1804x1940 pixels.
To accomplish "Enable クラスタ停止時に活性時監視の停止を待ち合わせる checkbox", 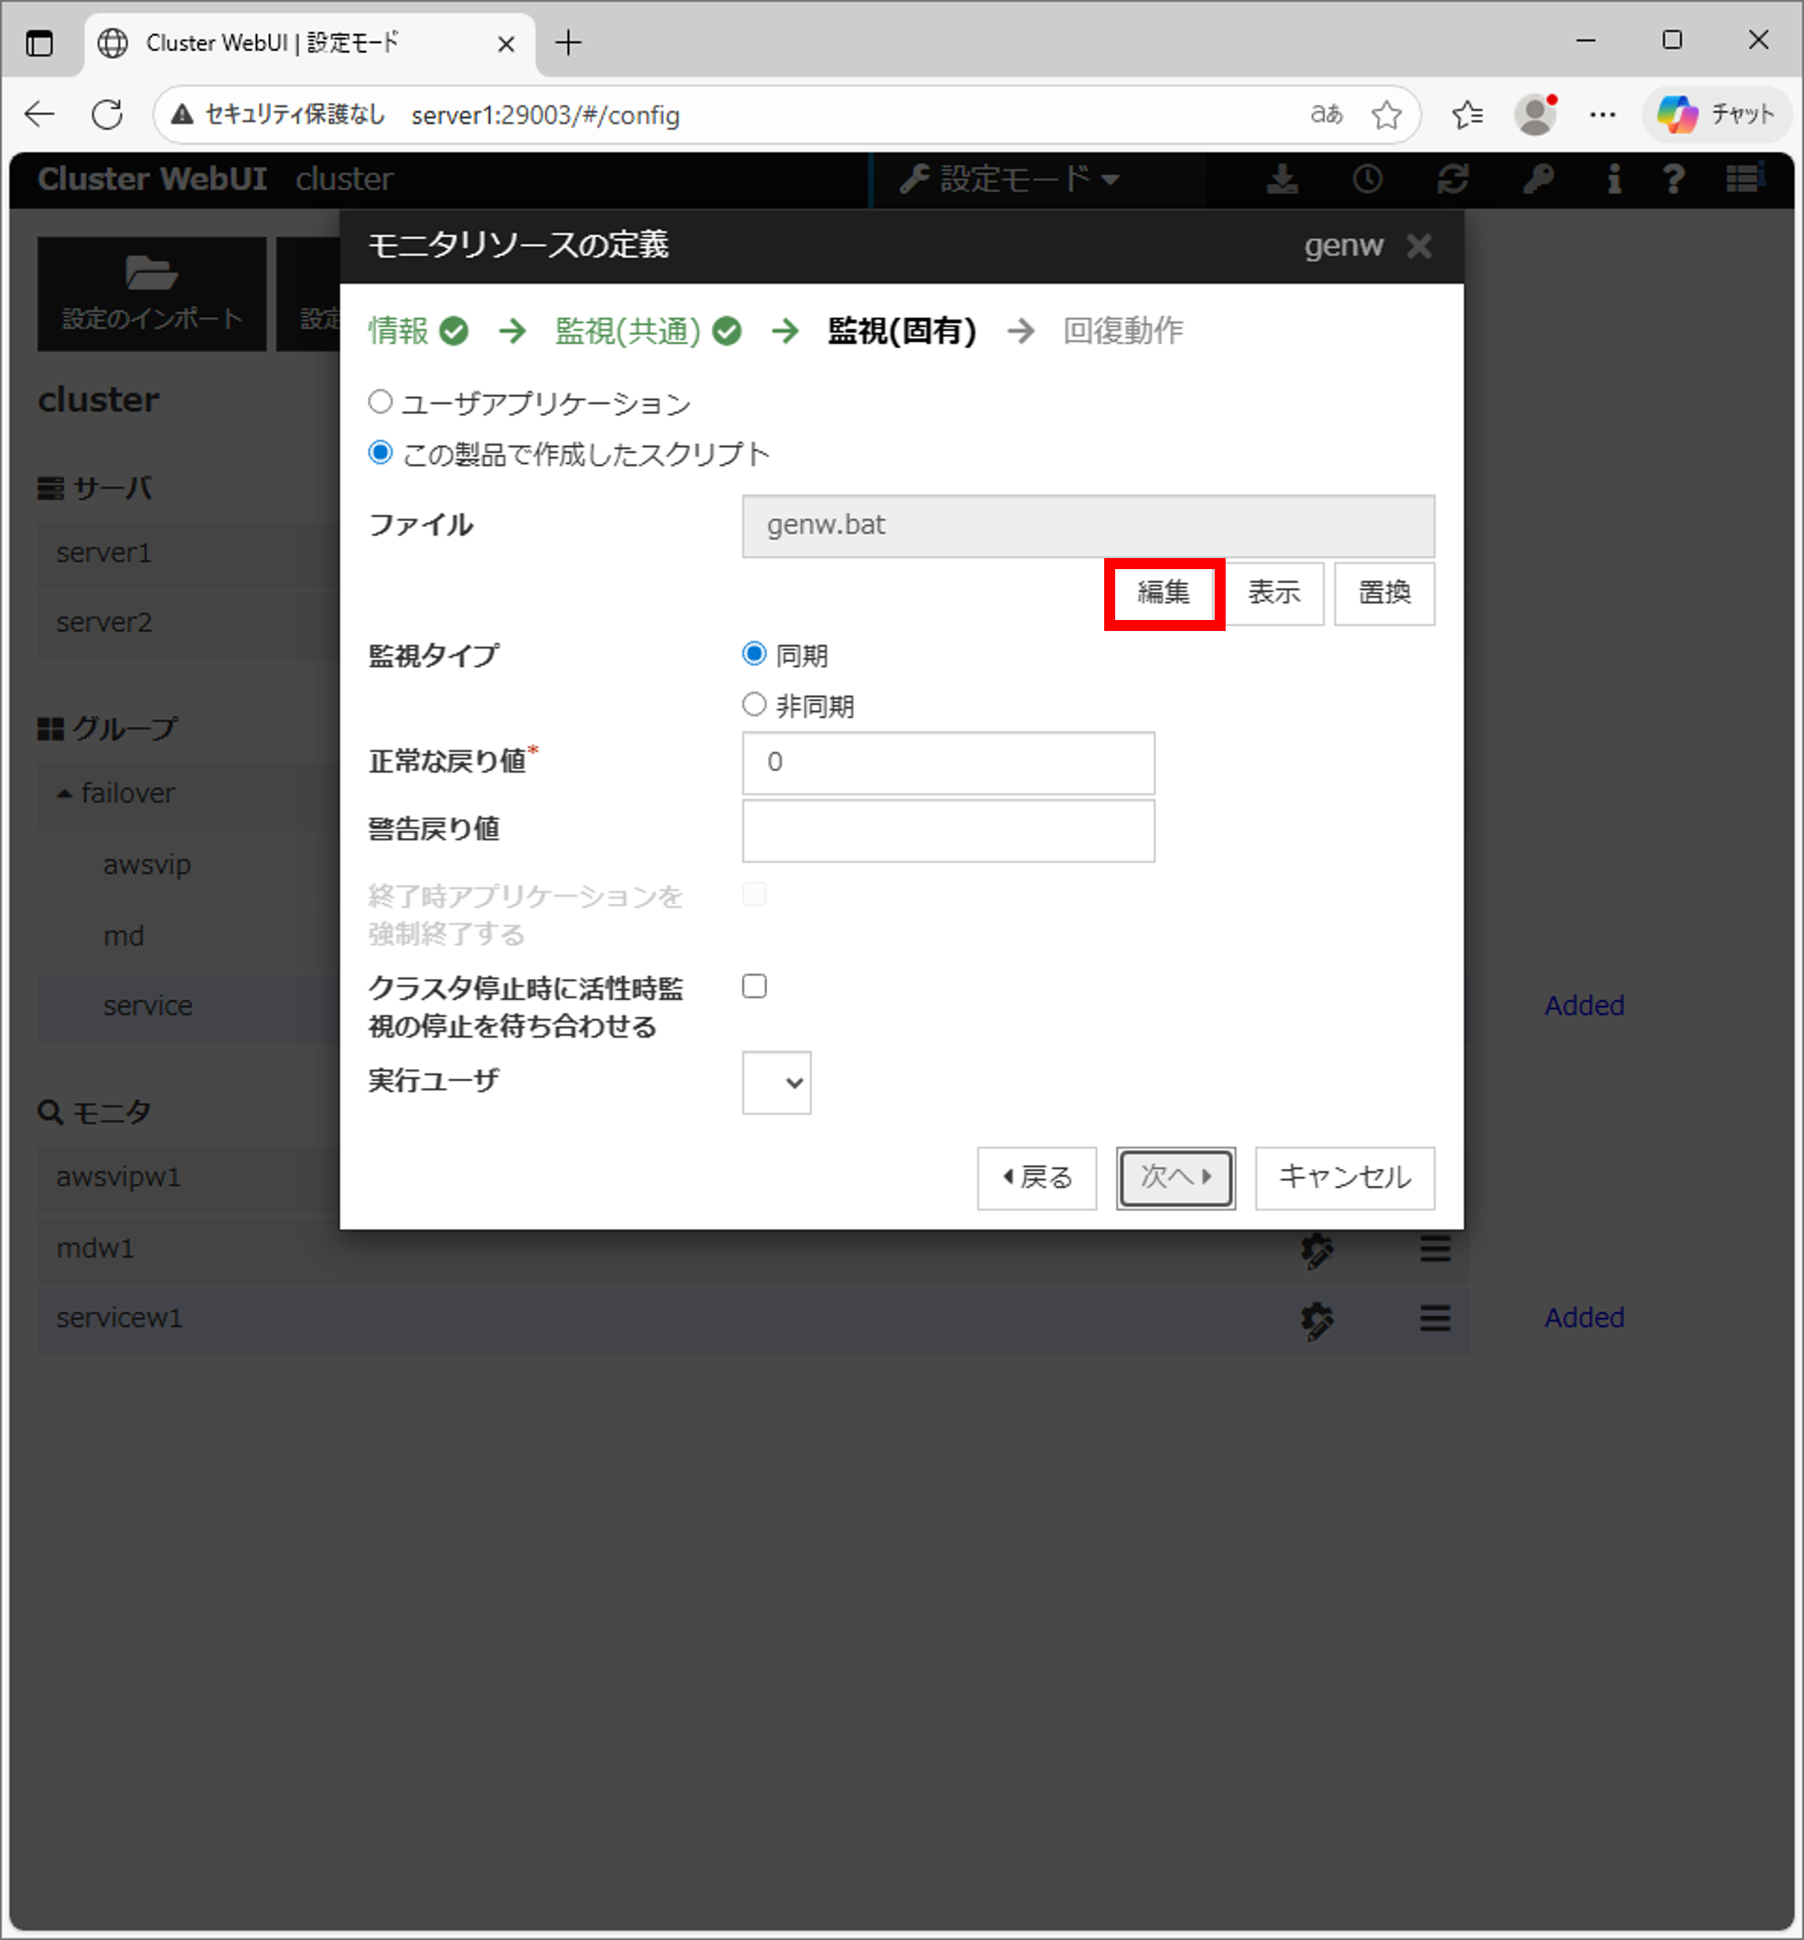I will click(x=754, y=987).
